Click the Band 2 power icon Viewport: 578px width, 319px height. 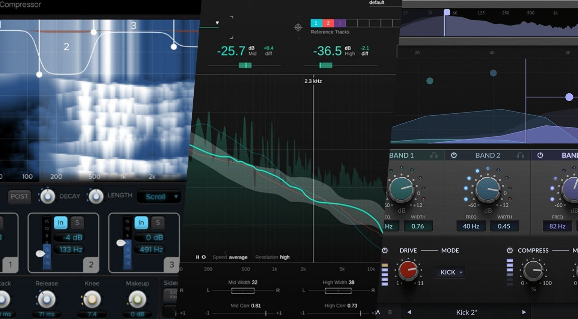[x=454, y=155]
